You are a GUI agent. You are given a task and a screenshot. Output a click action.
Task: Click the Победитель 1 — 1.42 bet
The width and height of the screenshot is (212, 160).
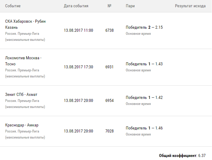tap(144, 97)
